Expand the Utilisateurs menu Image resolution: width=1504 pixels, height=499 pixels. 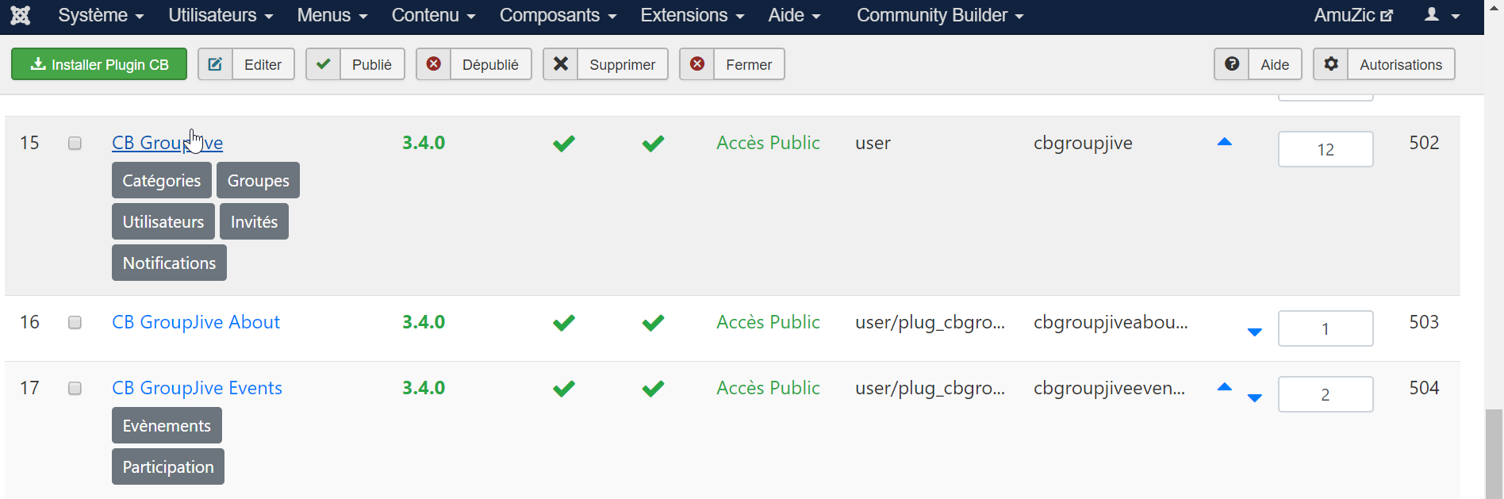pyautogui.click(x=221, y=15)
